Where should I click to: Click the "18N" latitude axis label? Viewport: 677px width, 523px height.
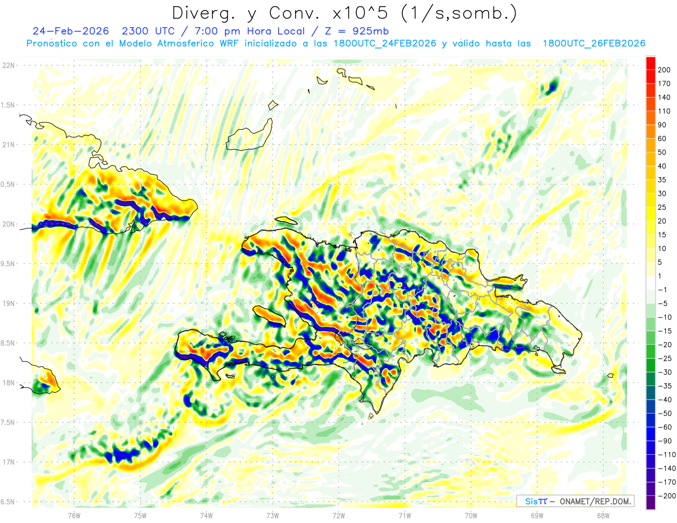pyautogui.click(x=9, y=383)
